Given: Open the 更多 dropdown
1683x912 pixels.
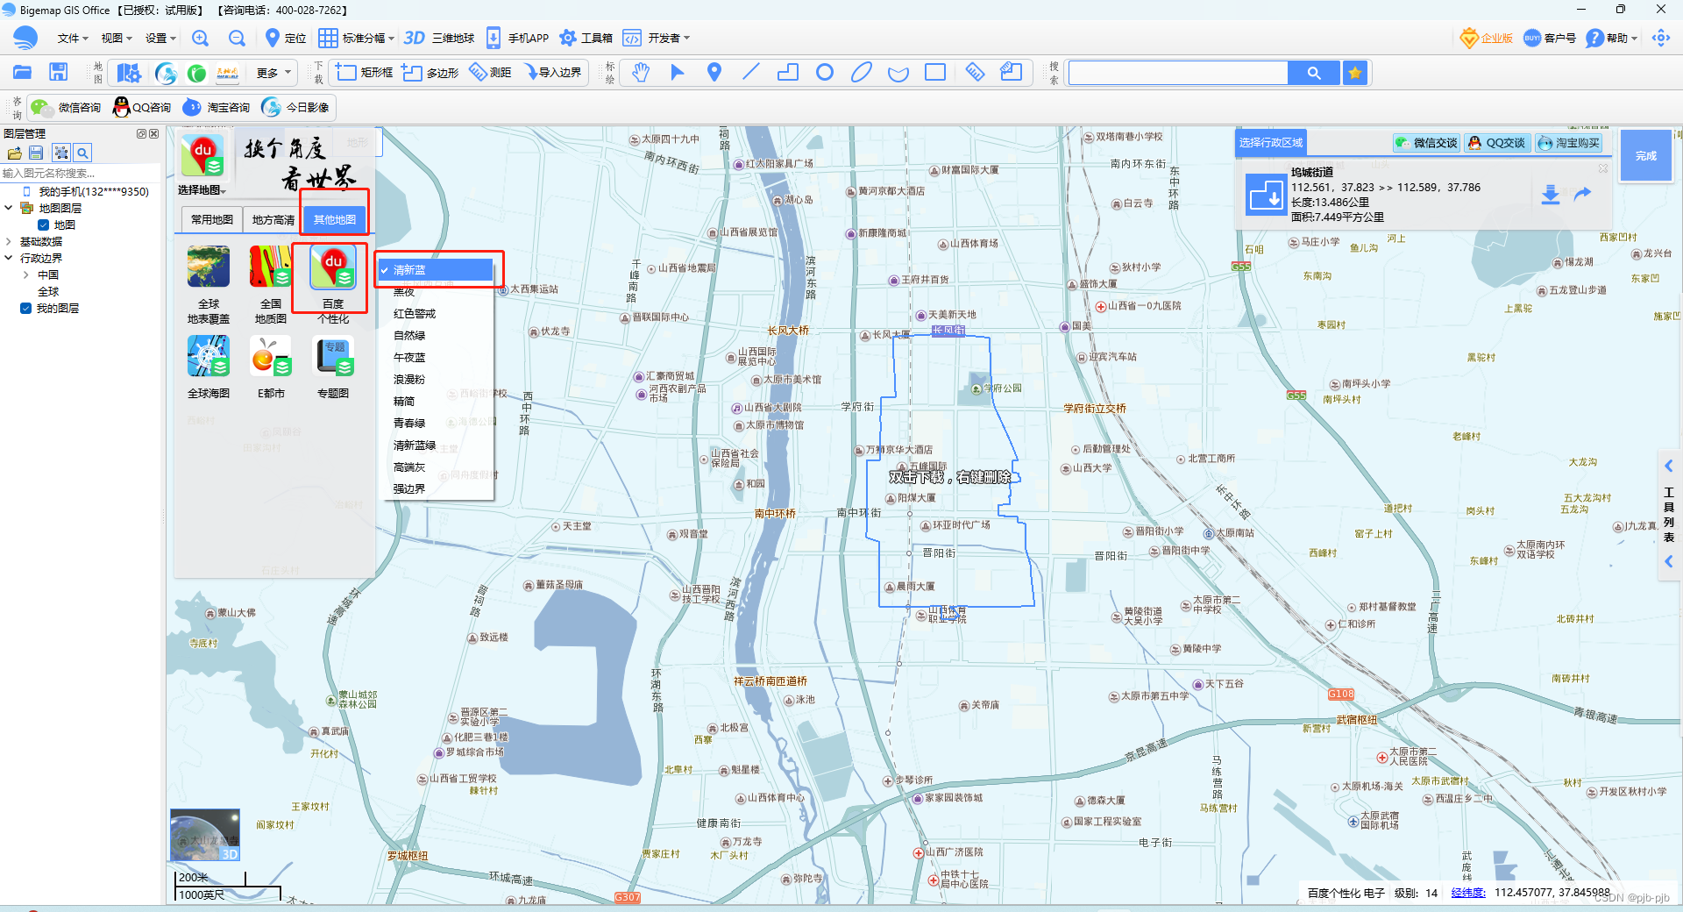Looking at the screenshot, I should point(272,73).
